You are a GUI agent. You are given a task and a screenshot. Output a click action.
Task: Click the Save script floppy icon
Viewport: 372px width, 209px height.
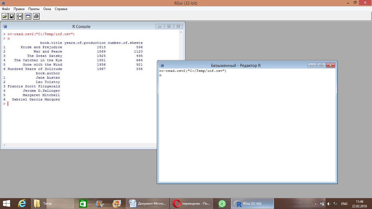click(12, 16)
